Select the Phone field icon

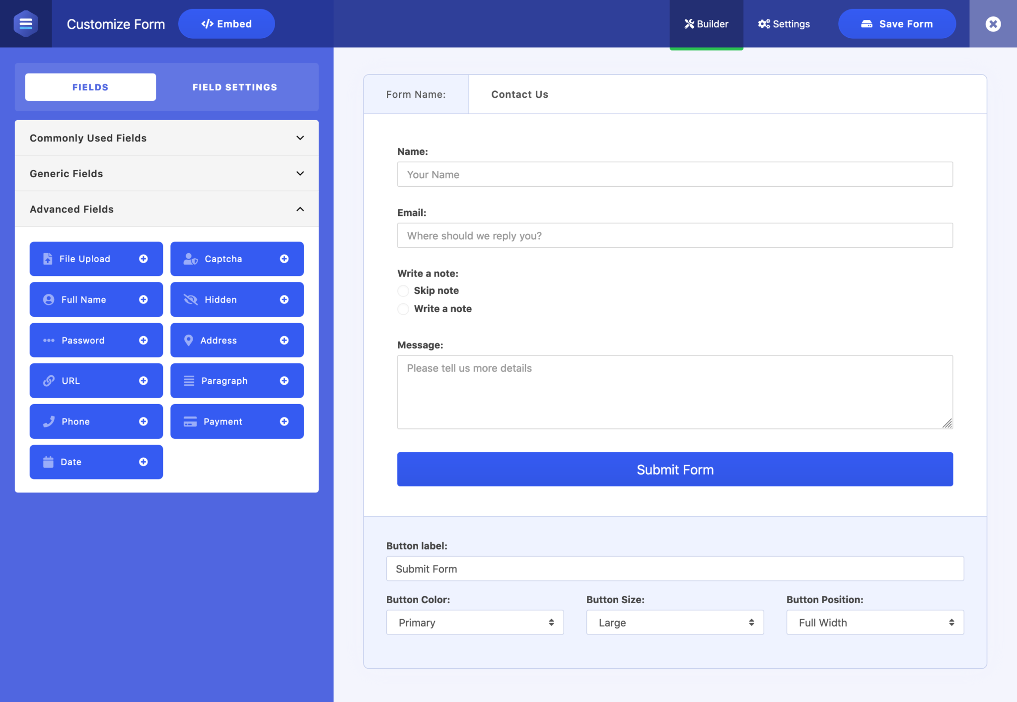coord(48,421)
